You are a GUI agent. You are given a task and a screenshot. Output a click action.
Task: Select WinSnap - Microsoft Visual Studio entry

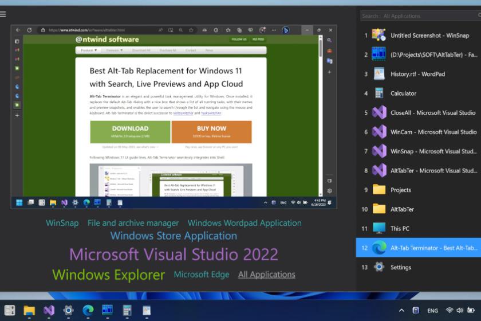coord(419,151)
